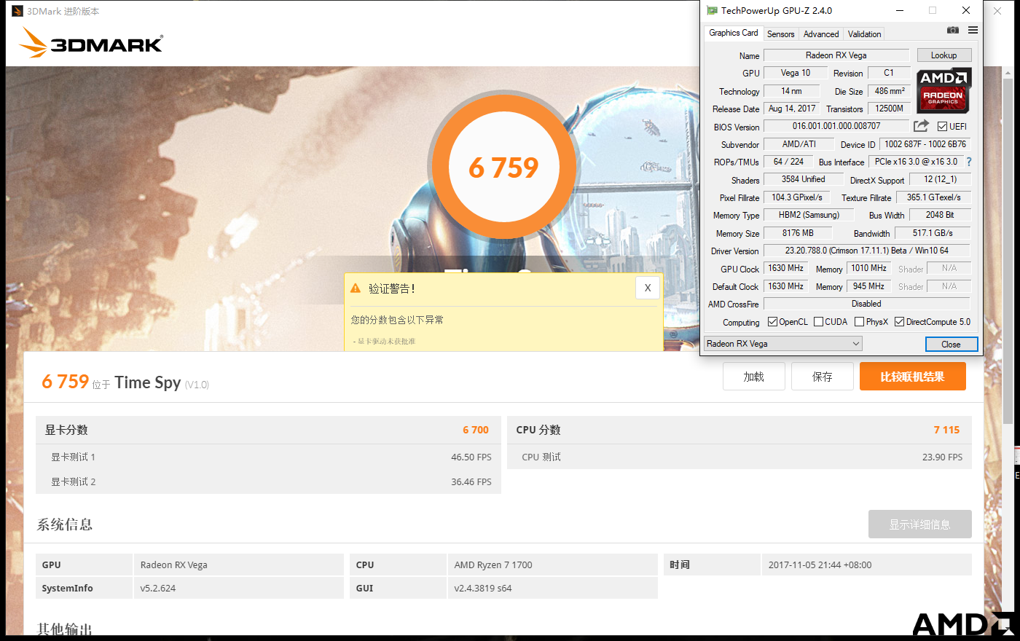Click the 显卡测试 2 row with 36.46 FPS
The image size is (1020, 641).
[268, 481]
